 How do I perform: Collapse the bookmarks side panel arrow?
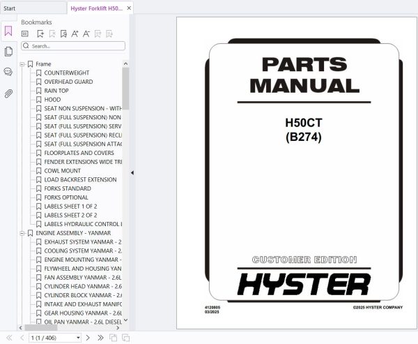pyautogui.click(x=132, y=173)
